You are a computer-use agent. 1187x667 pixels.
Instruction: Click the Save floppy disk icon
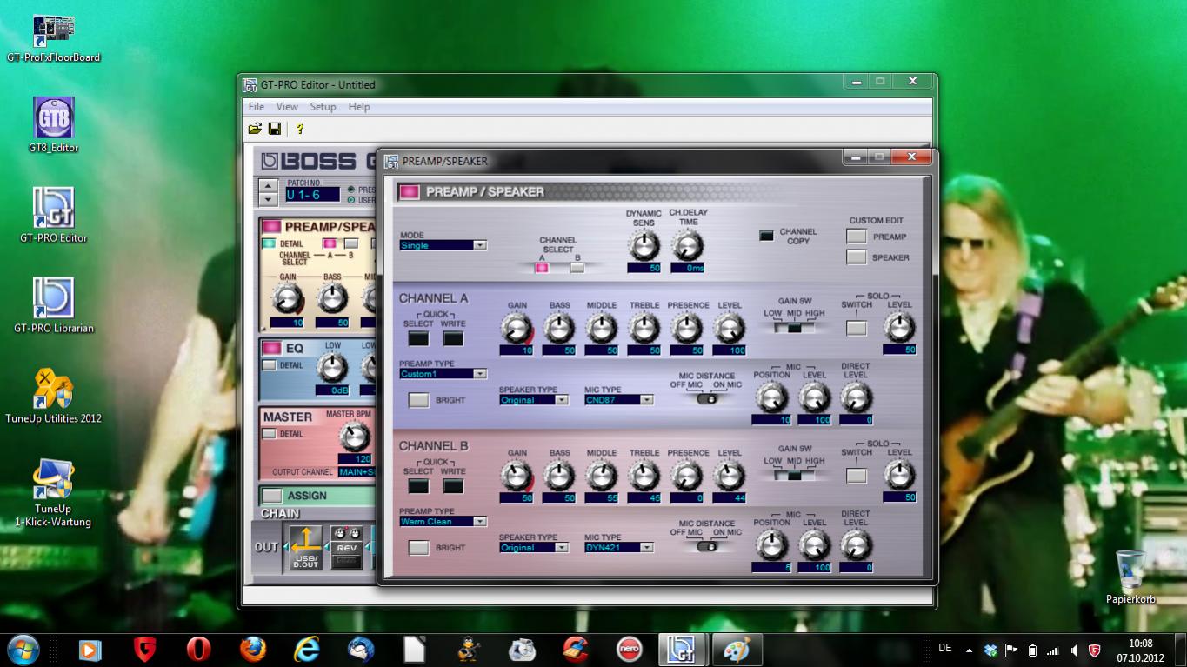(x=275, y=129)
